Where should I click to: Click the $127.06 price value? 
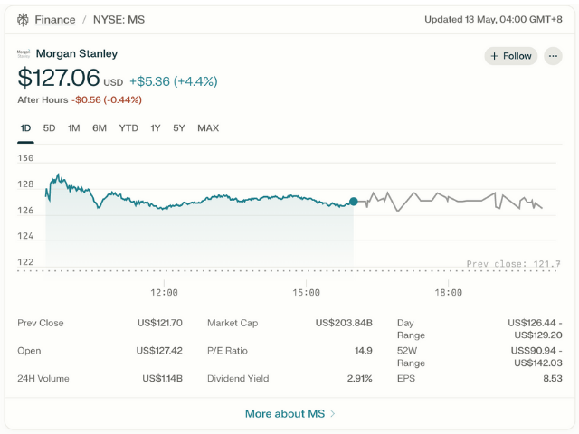[x=59, y=78]
